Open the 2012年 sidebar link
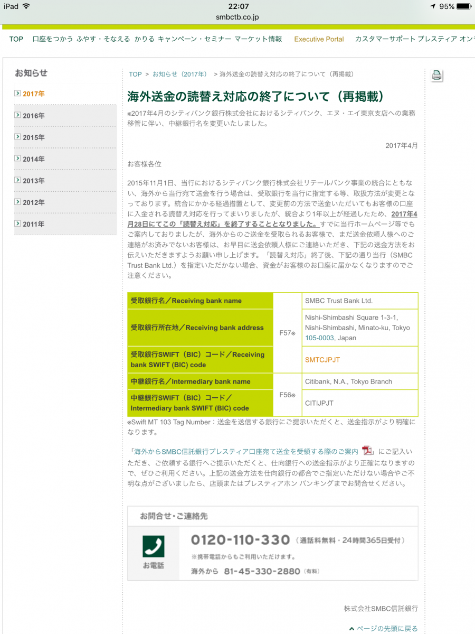The width and height of the screenshot is (475, 634). 34,202
